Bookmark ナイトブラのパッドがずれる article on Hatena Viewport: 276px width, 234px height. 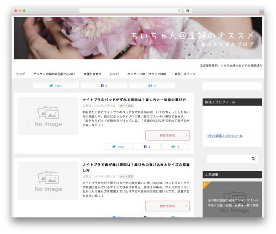click(175, 147)
